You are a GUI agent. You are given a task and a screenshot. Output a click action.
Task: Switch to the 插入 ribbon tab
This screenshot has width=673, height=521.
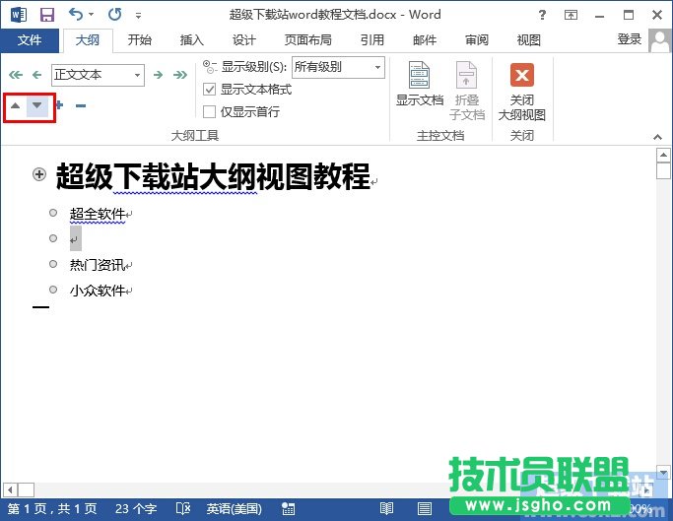191,40
